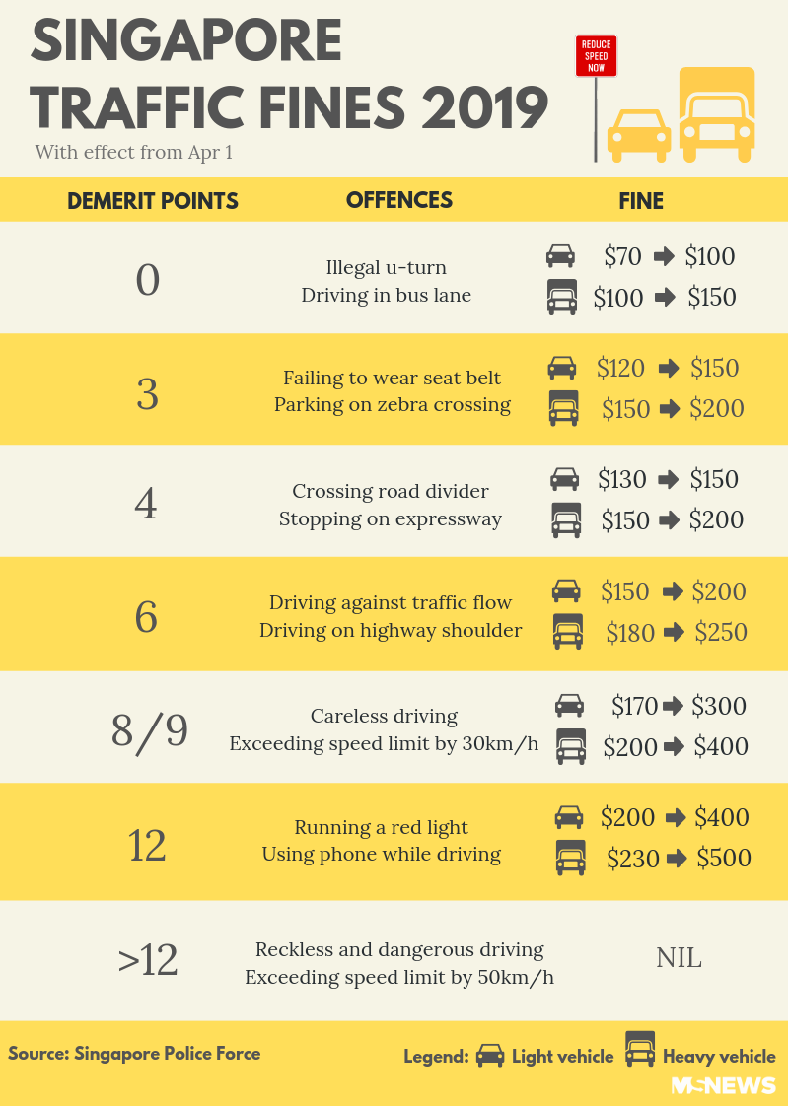Image resolution: width=788 pixels, height=1106 pixels.
Task: Click the 8/9 demerit points value
Action: click(149, 730)
